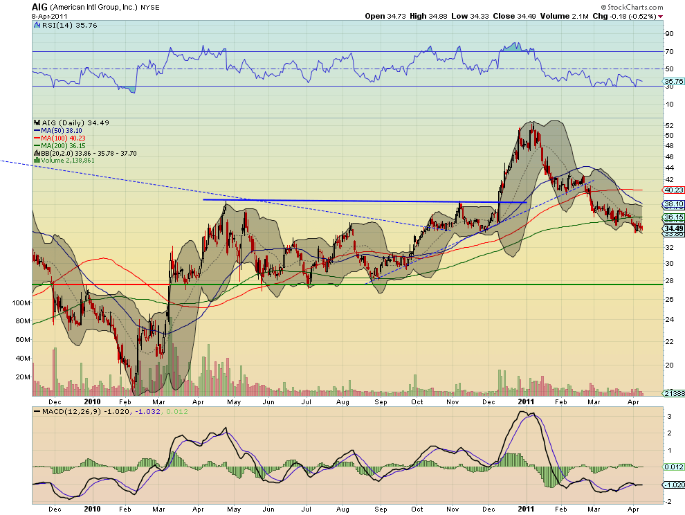Click the Oct label under the MACD panel

click(x=417, y=509)
